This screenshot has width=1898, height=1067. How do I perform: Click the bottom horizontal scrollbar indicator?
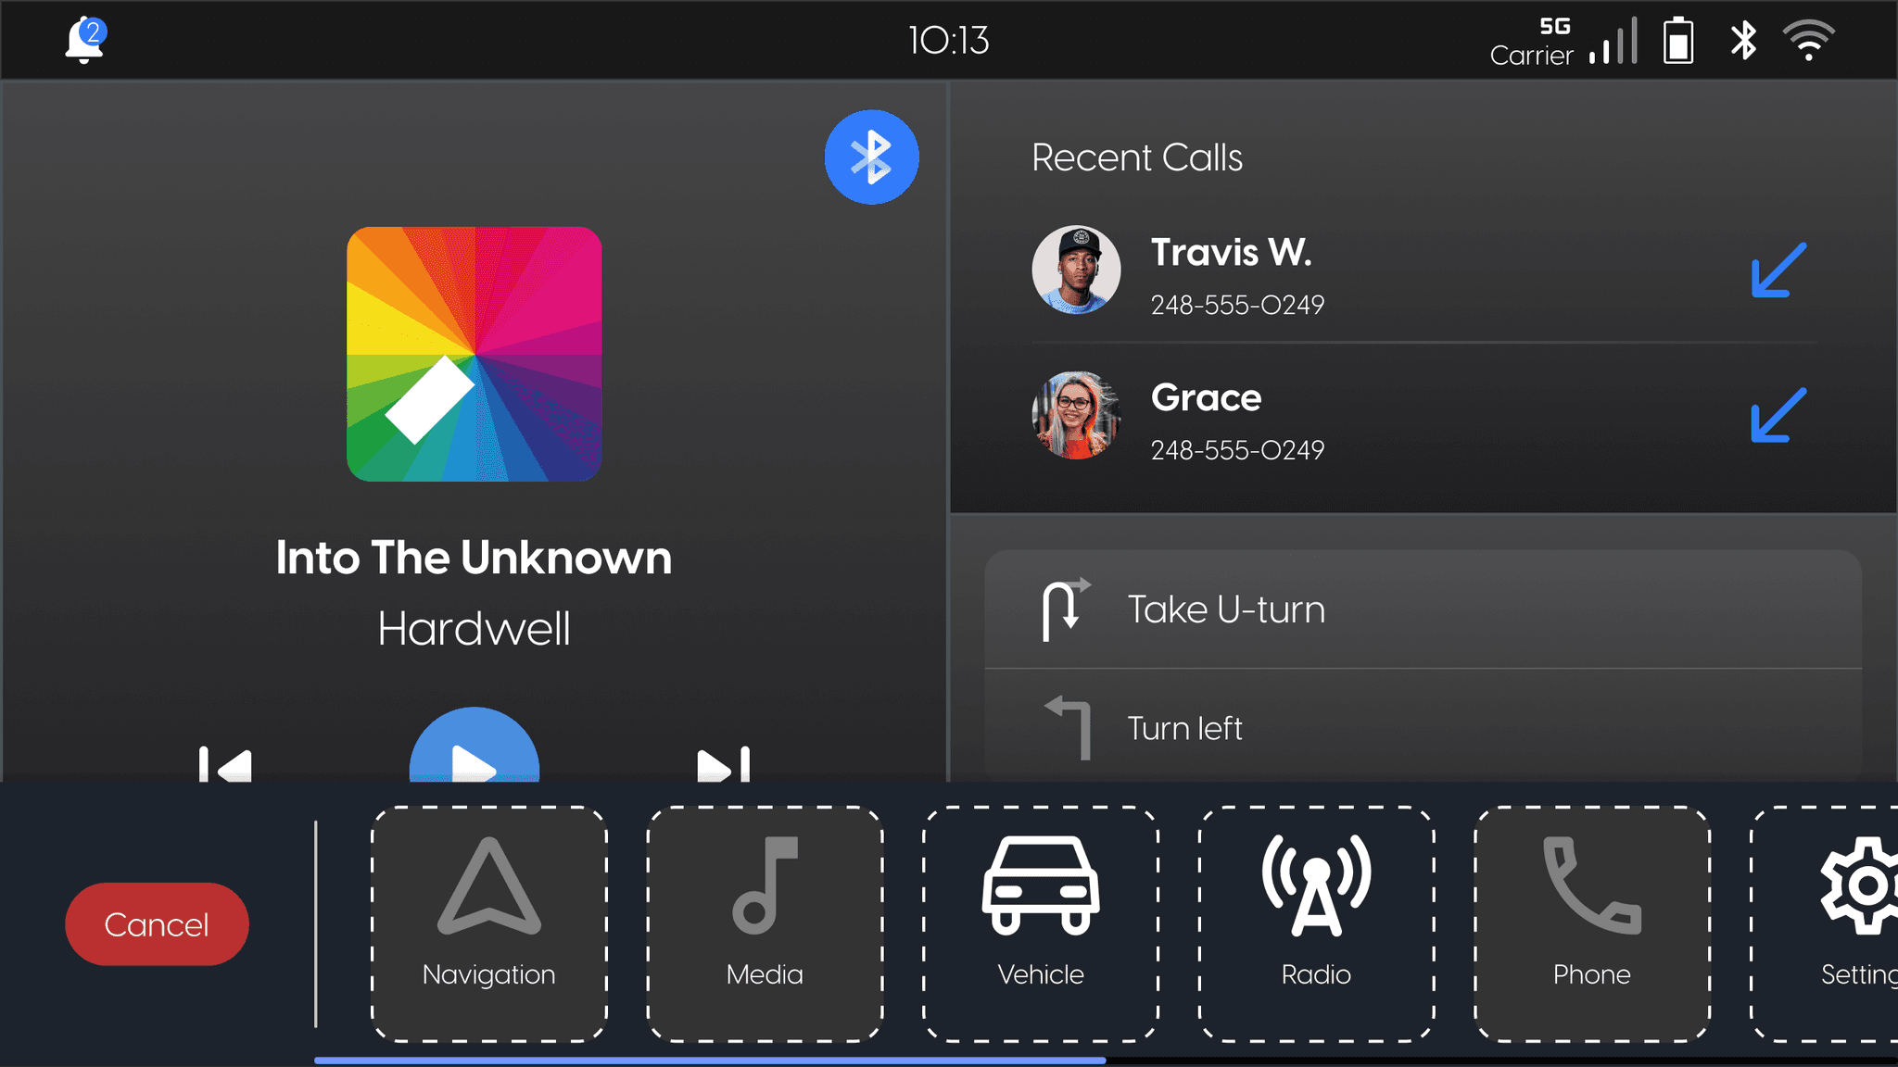710,1060
